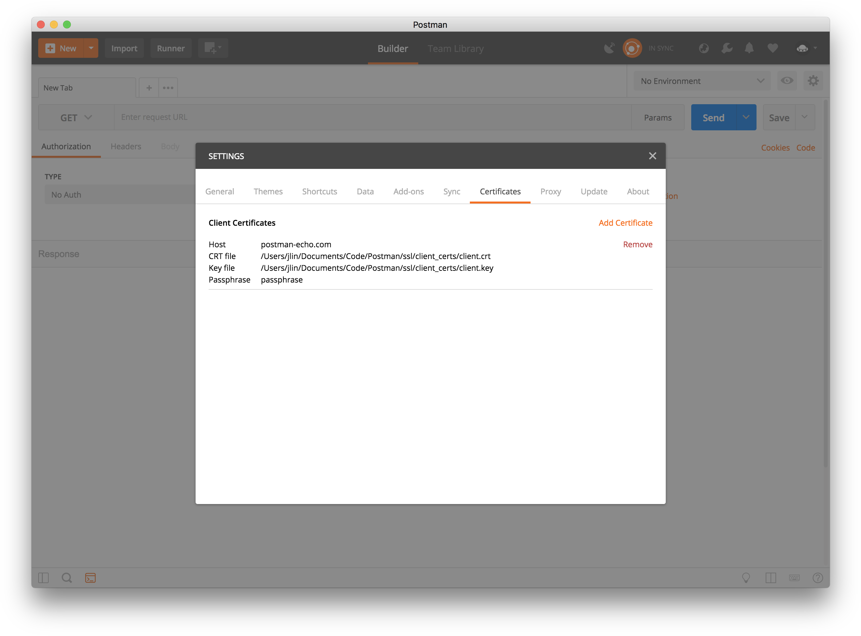
Task: Open notifications bell icon
Action: coord(749,48)
